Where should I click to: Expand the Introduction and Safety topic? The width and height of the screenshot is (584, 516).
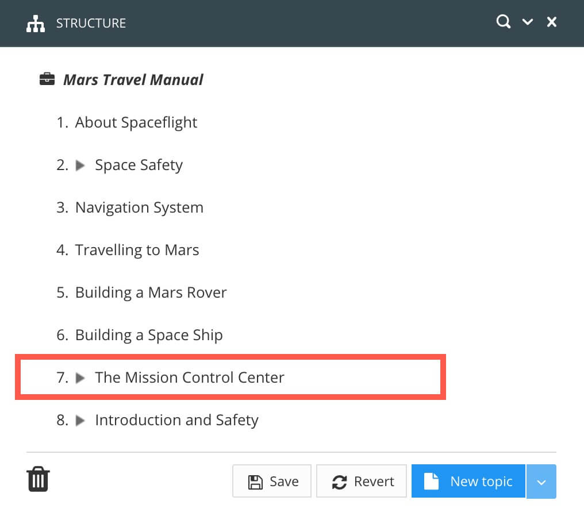[x=80, y=421]
